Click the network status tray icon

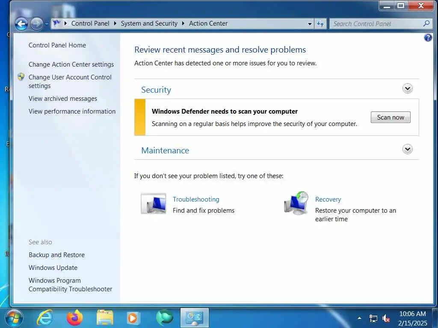[x=373, y=318]
